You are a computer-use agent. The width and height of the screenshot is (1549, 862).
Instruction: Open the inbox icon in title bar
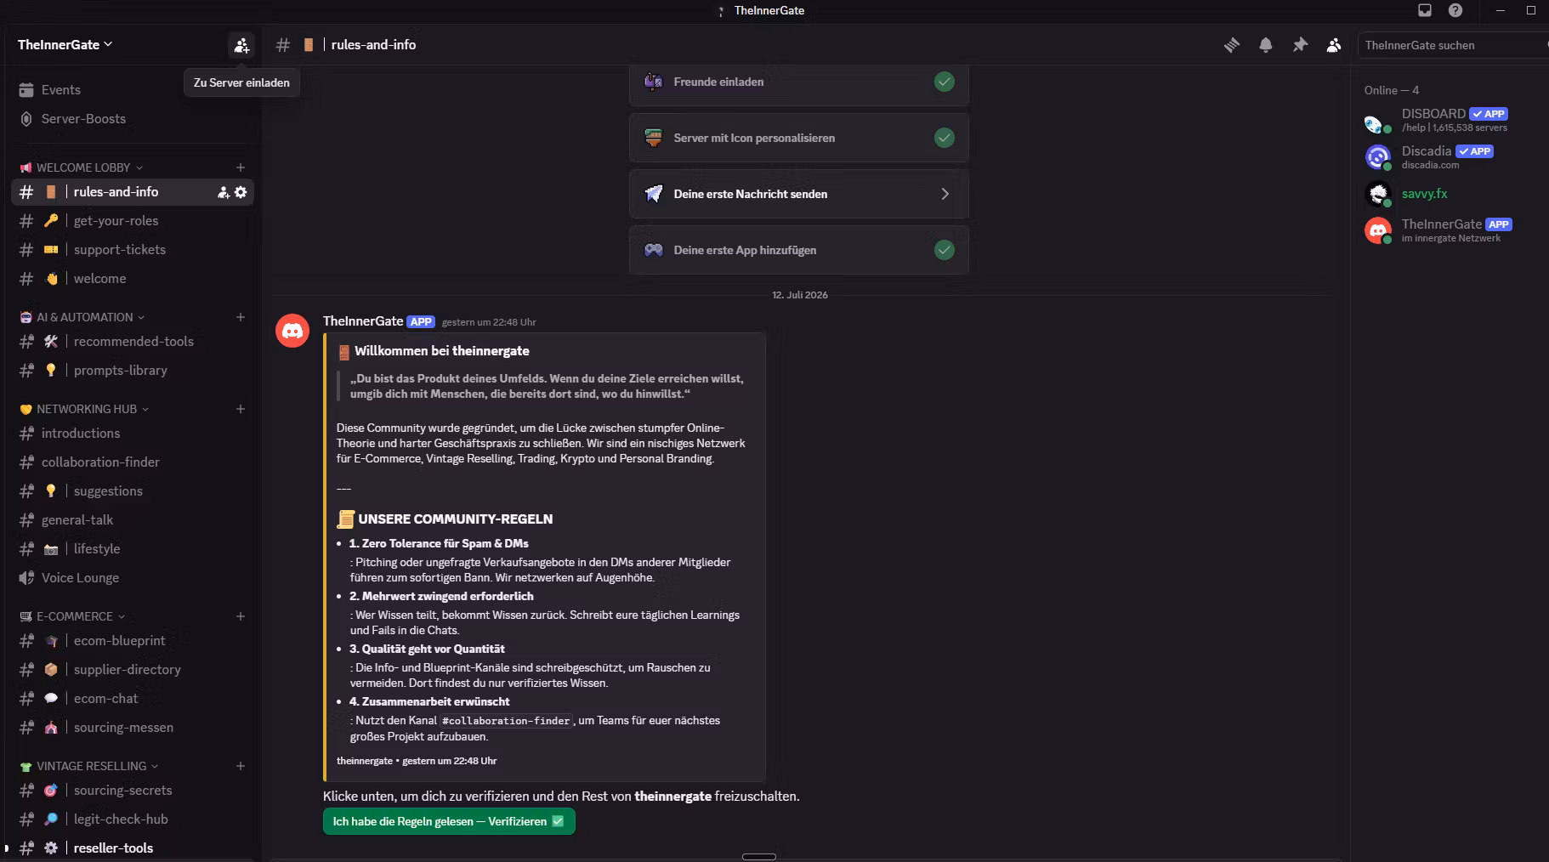point(1425,10)
